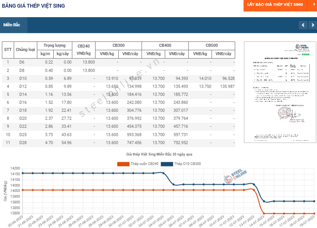Screen dimensions: 317x228
Task: Click the Chủng loại column header
Action: [x=25, y=50]
